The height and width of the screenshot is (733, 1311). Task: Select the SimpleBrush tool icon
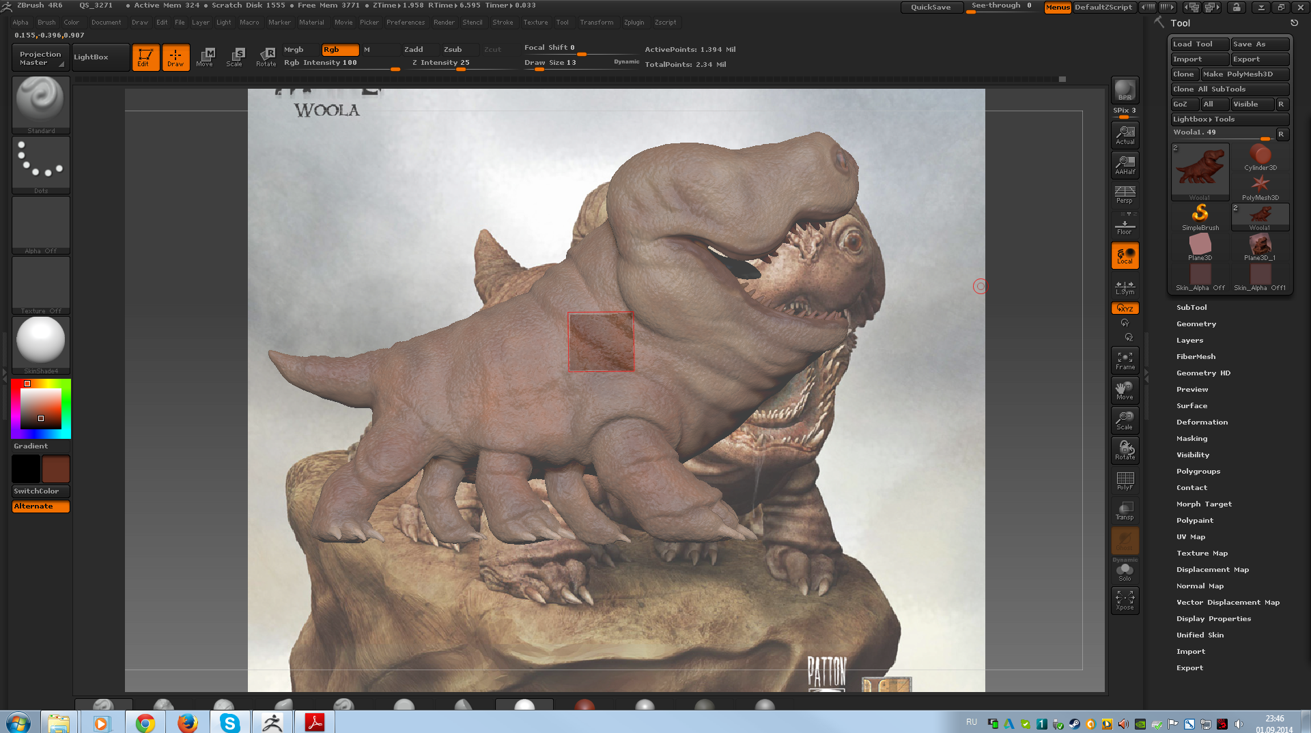pyautogui.click(x=1200, y=218)
